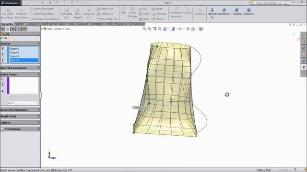
Task: Toggle Instant3D mode
Action: [200, 11]
